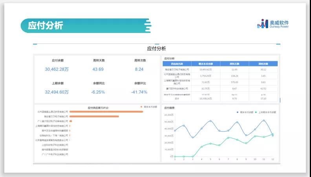Click table cell 104.24
311x177 pixels.
pyautogui.click(x=234, y=76)
